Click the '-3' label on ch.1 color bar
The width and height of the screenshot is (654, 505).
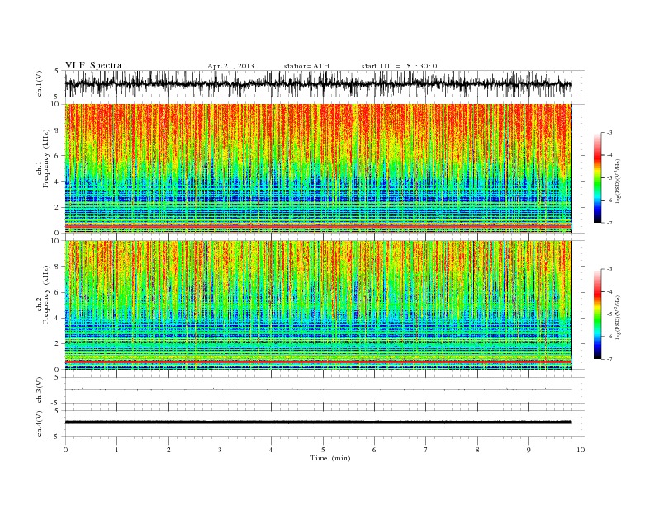tap(609, 133)
